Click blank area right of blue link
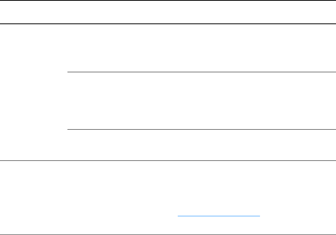 (298, 216)
